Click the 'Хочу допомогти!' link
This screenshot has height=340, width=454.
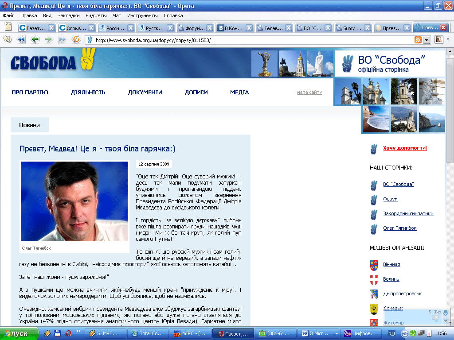pos(405,148)
